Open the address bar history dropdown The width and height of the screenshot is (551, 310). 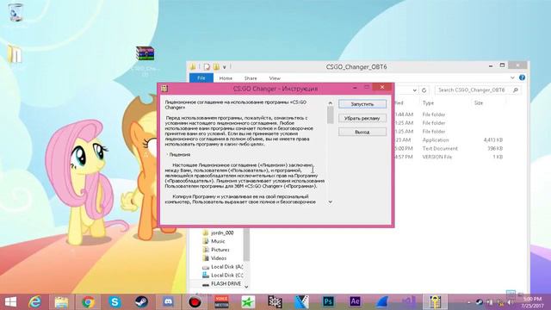(x=415, y=90)
